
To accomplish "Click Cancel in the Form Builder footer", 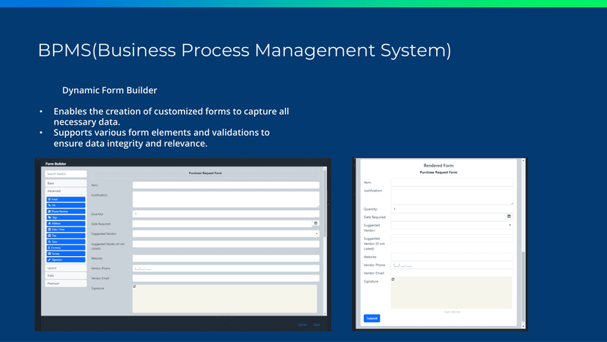I will (302, 324).
